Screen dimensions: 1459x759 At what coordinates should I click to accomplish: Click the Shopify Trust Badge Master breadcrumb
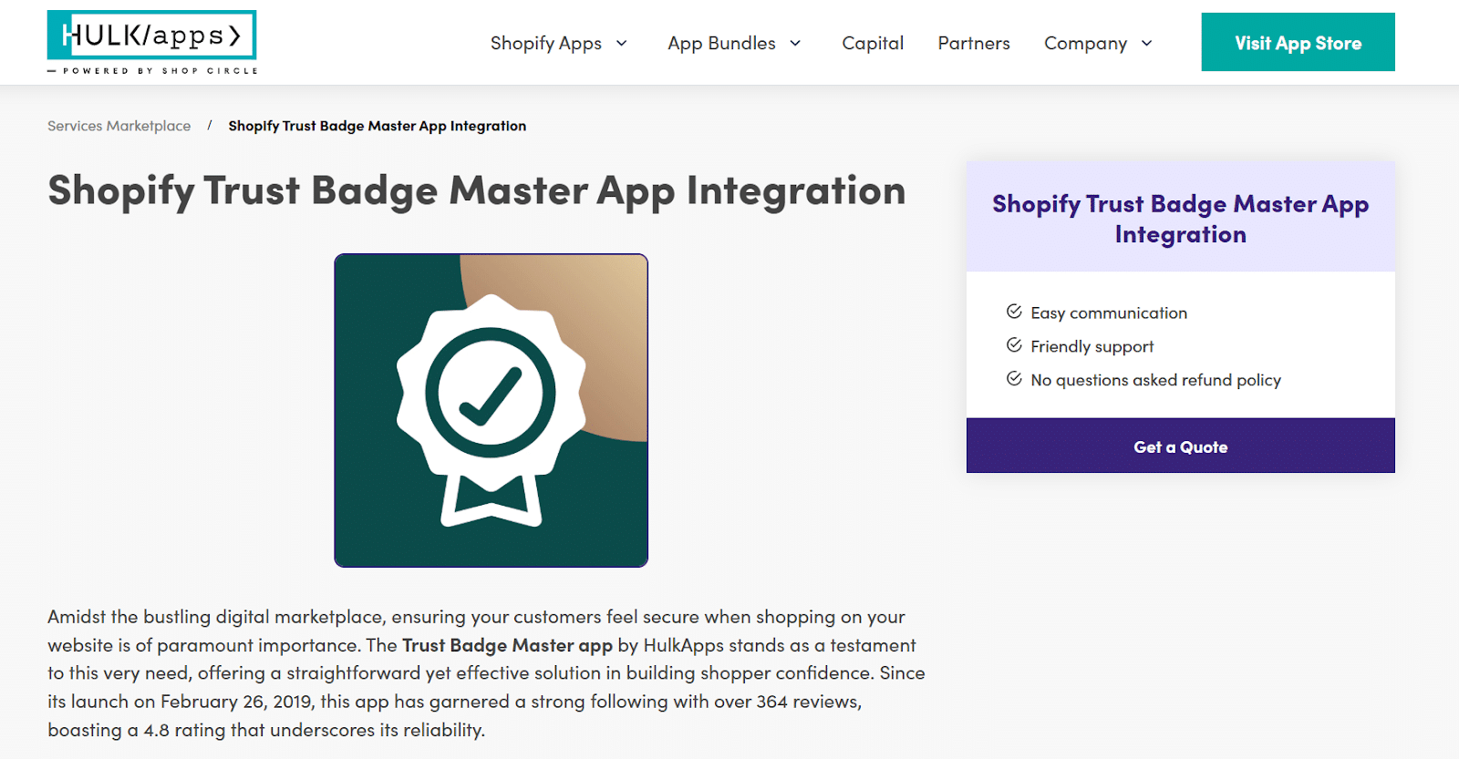point(378,126)
